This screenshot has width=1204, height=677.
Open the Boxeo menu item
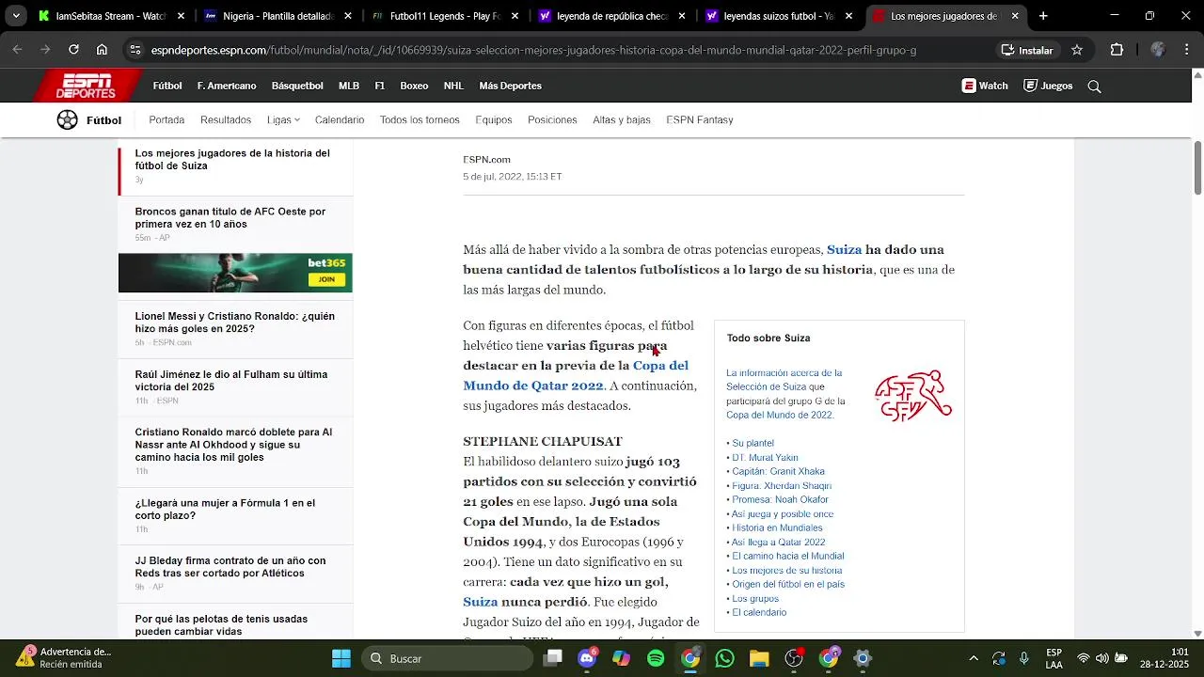coord(414,86)
